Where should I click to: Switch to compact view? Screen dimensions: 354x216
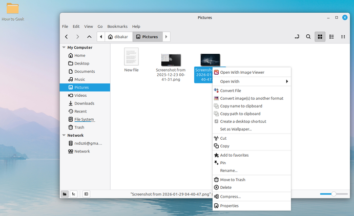pyautogui.click(x=343, y=37)
